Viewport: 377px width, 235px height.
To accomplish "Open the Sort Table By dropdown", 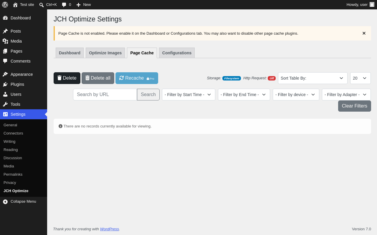I will pyautogui.click(x=313, y=78).
